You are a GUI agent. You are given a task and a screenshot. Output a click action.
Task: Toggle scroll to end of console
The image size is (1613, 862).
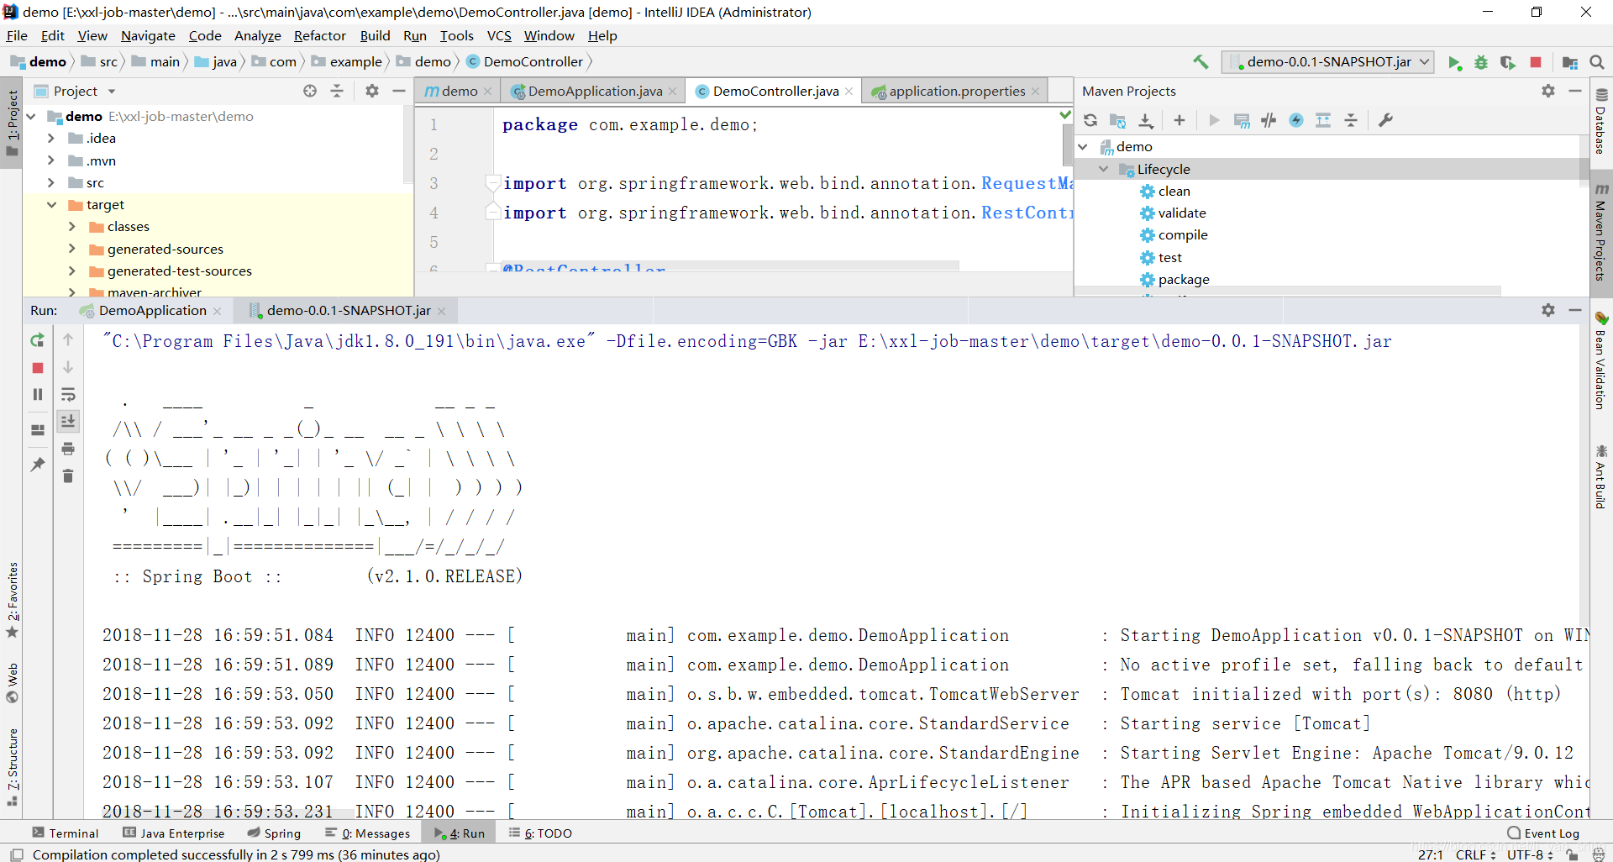pos(68,421)
